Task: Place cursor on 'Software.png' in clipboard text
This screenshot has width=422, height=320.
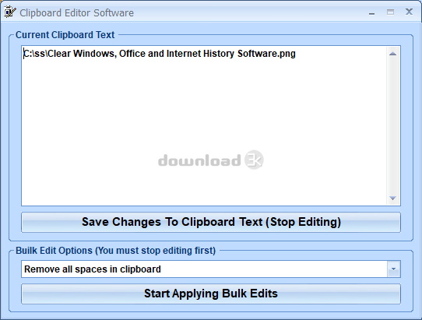Action: click(266, 54)
